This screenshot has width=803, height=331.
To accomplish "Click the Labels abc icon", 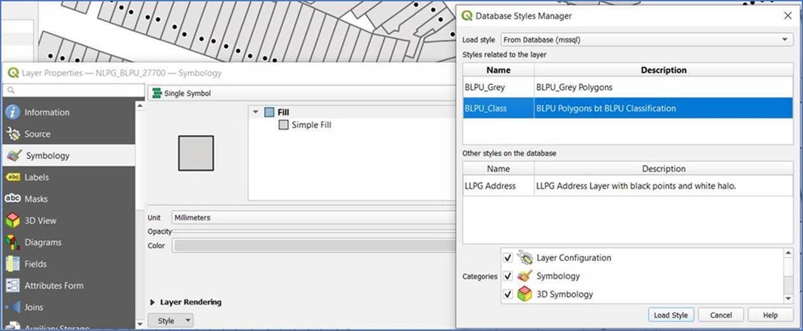I will [13, 177].
